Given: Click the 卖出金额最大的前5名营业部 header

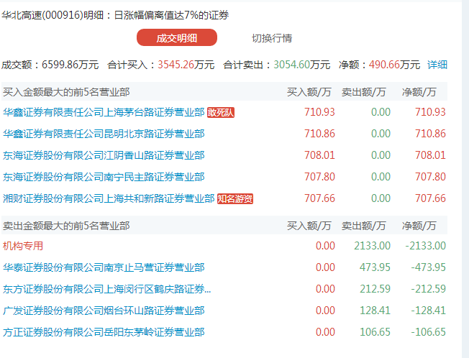Looking at the screenshot, I should coord(66,226).
